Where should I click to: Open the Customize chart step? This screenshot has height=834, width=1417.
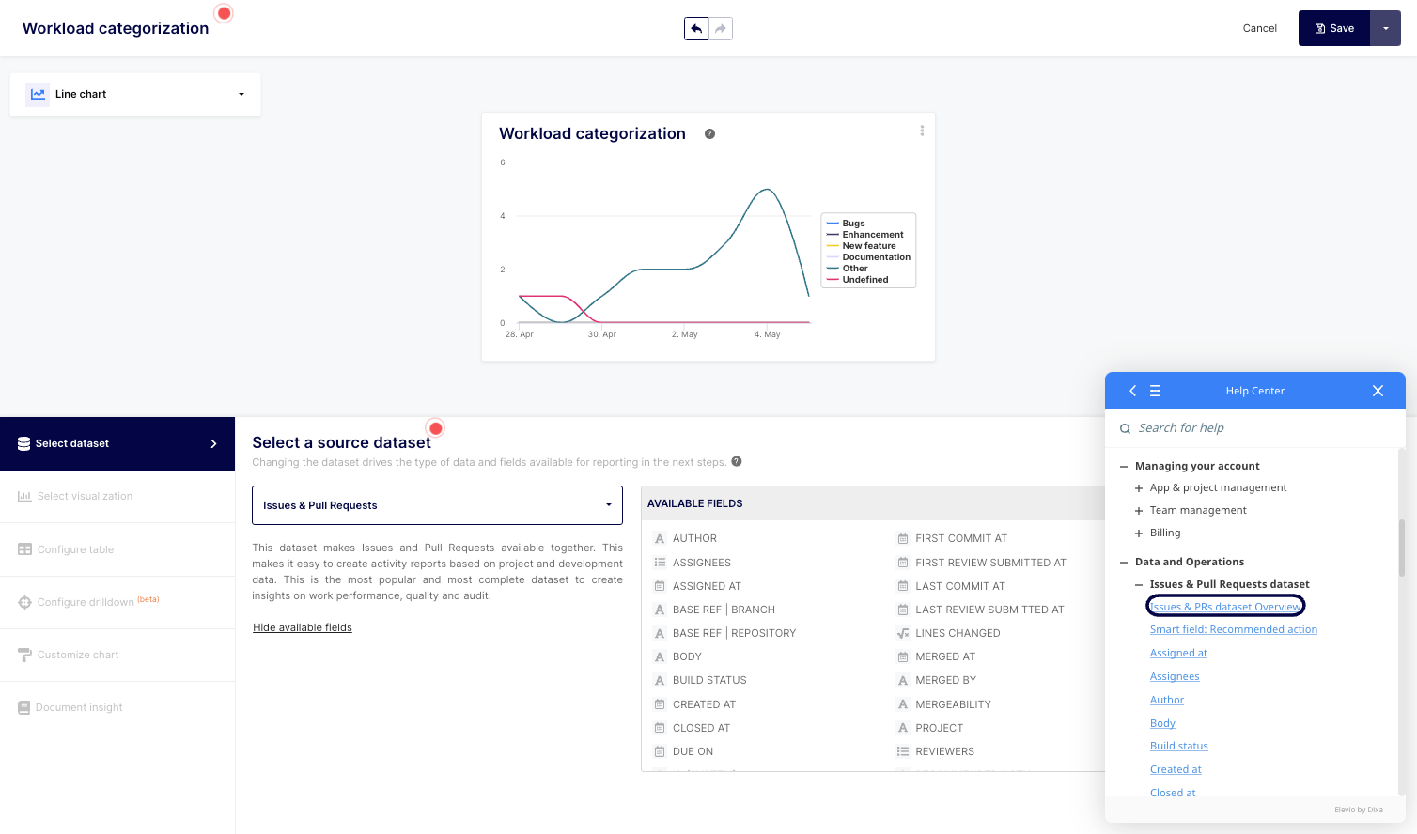(78, 655)
